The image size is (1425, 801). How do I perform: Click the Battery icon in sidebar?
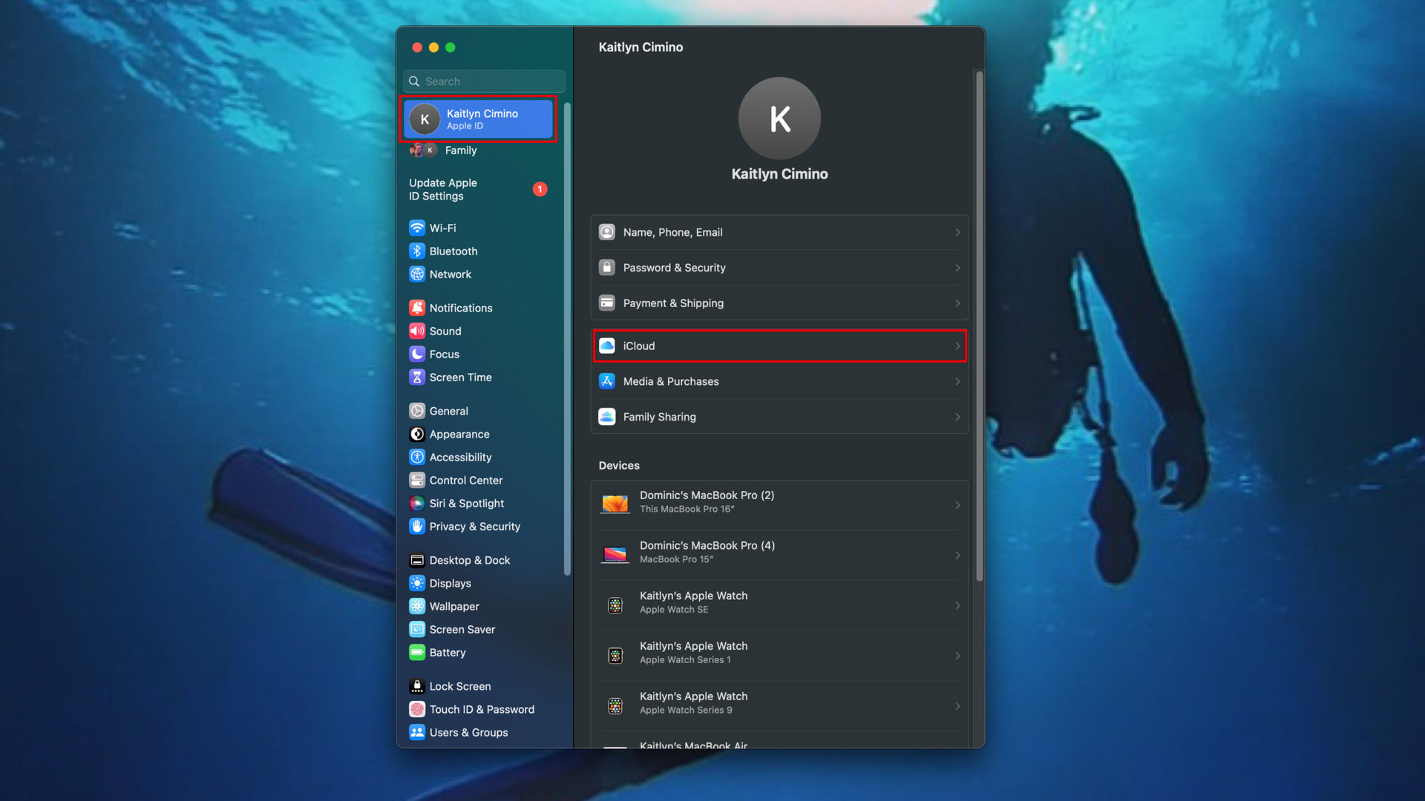[417, 652]
